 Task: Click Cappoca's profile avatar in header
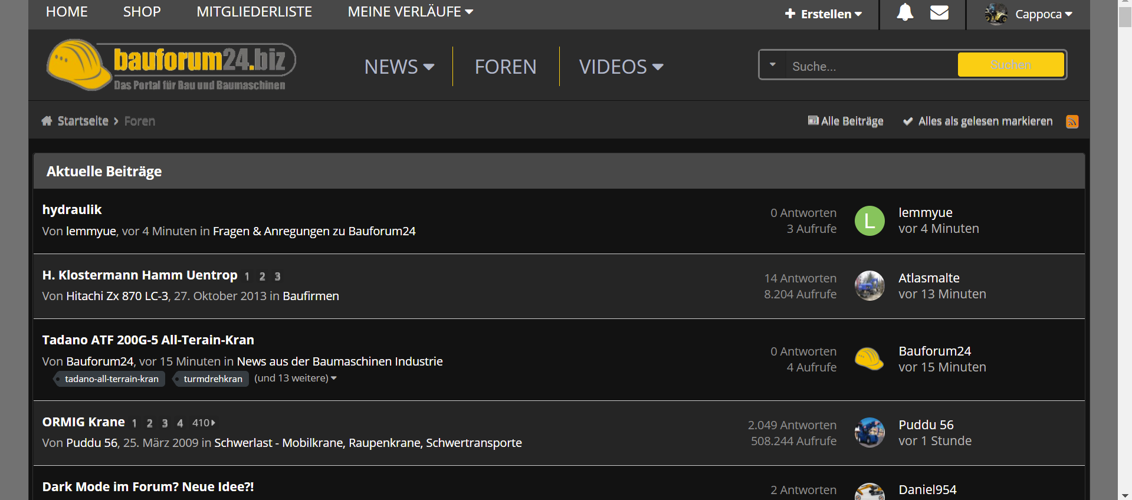996,14
